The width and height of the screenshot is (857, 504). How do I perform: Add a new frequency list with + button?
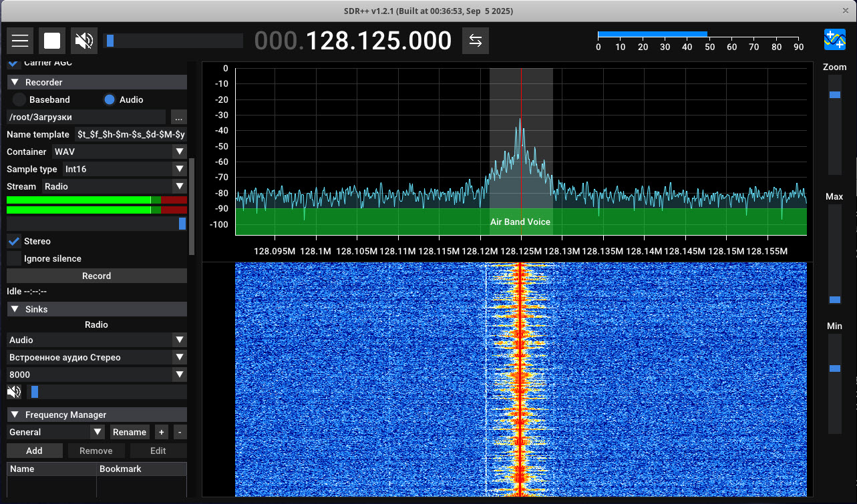tap(161, 432)
